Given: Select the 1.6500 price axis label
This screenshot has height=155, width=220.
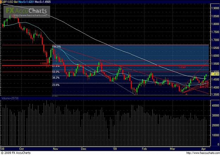Looking at the screenshot, I should (x=215, y=48).
